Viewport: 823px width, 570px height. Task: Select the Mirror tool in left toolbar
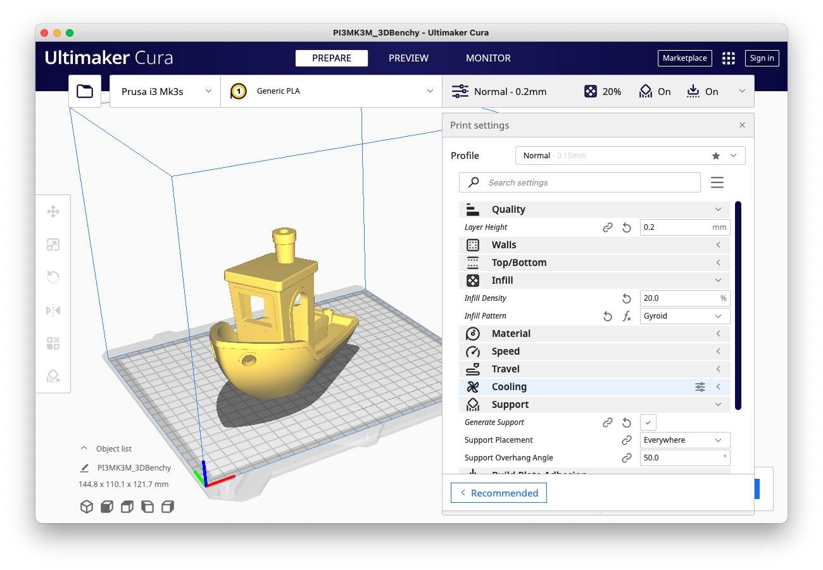tap(53, 310)
